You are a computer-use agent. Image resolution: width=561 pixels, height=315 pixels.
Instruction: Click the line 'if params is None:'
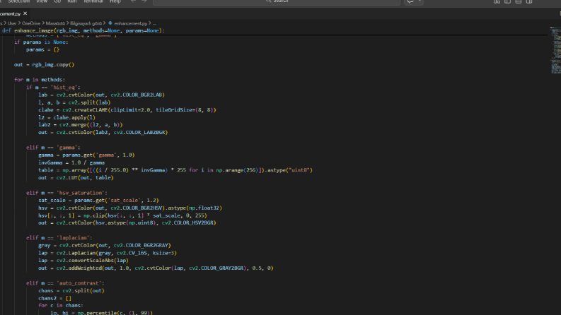pos(41,42)
